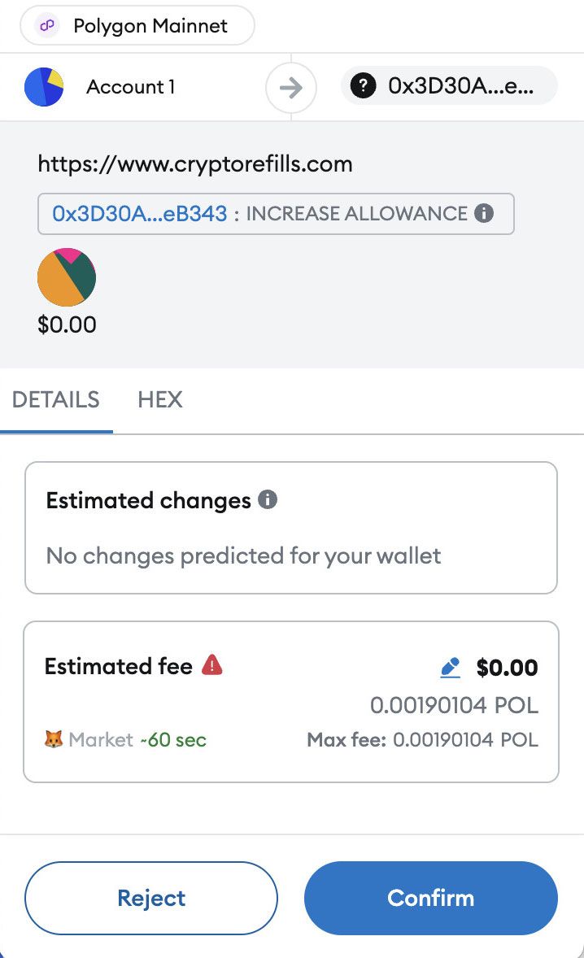Screen dimensions: 584x958
Task: Click the Market ~60 sec gas option
Action: coord(137,740)
